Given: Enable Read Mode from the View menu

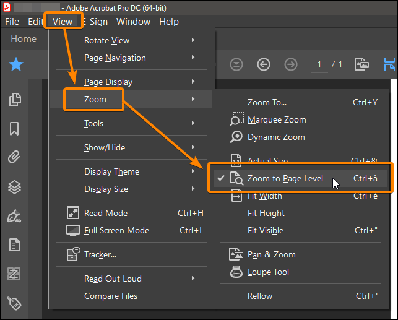Looking at the screenshot, I should point(105,213).
